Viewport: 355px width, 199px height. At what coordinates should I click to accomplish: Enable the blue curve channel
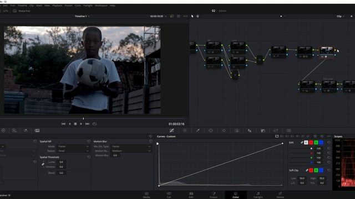pyautogui.click(x=321, y=143)
